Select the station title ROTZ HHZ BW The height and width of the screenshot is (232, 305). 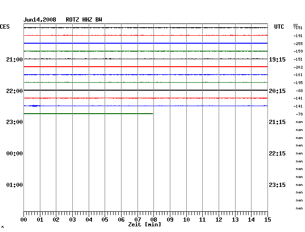pyautogui.click(x=84, y=20)
